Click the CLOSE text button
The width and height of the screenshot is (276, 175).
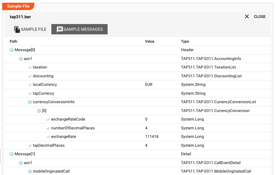pyautogui.click(x=260, y=16)
